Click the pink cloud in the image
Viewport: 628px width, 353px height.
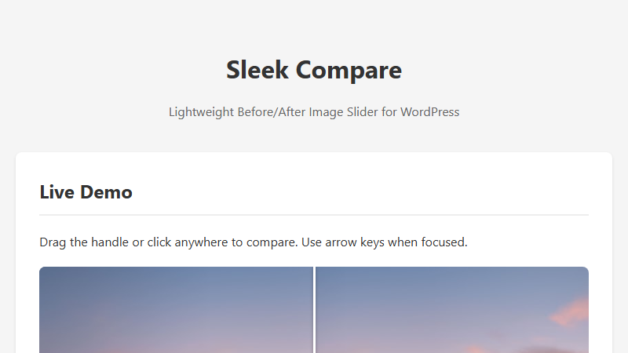tap(568, 311)
